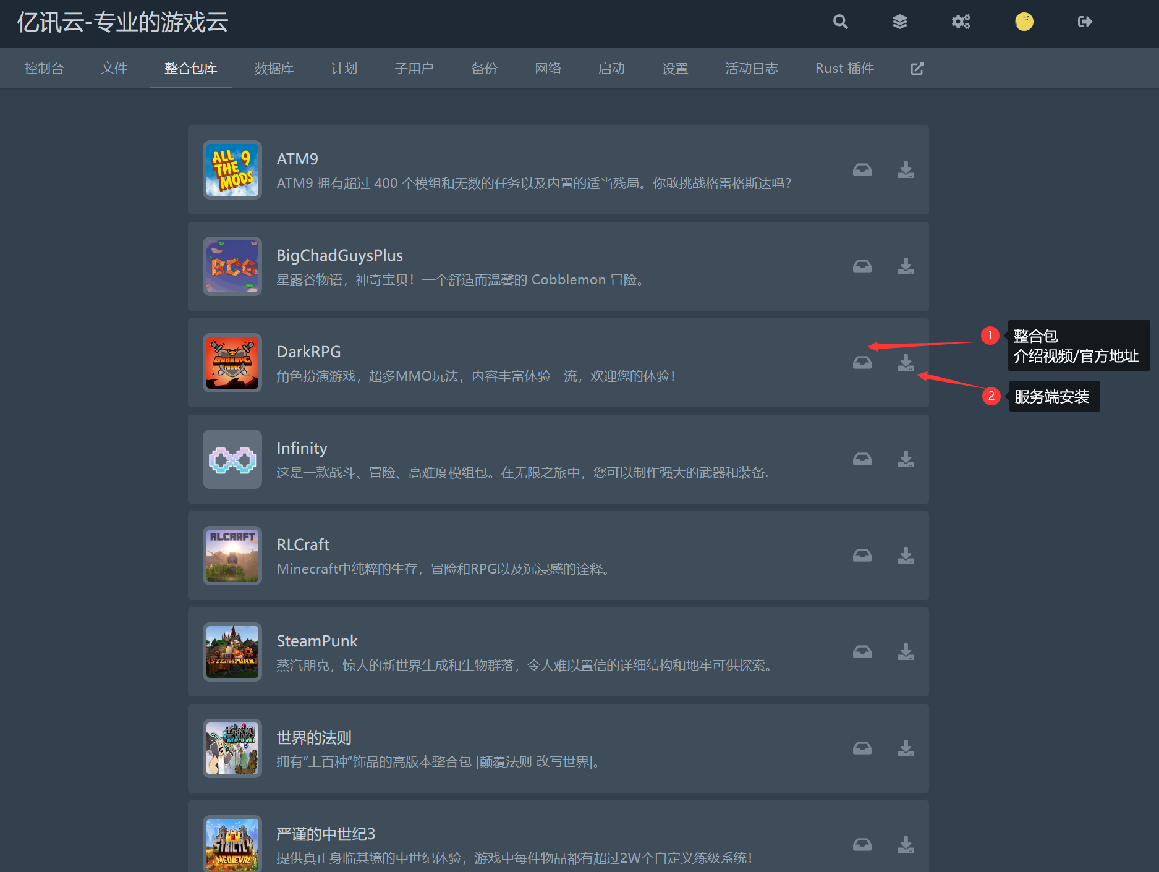Install 世界的法则 server via download icon
This screenshot has width=1159, height=872.
[906, 748]
